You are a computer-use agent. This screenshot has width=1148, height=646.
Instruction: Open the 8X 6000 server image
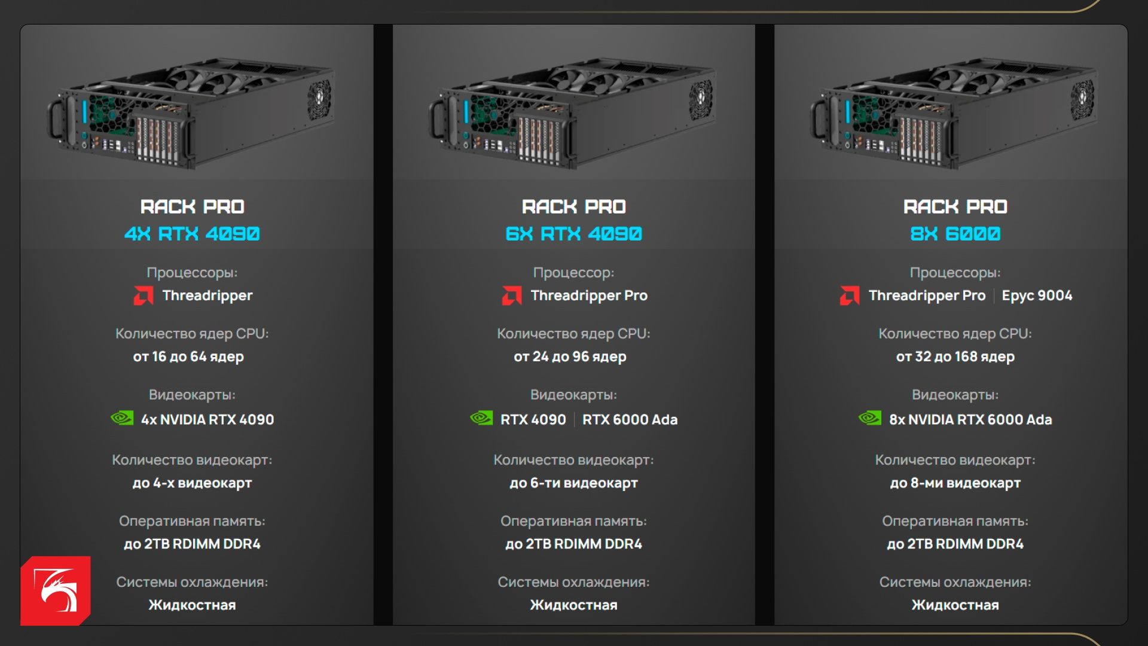tap(955, 112)
